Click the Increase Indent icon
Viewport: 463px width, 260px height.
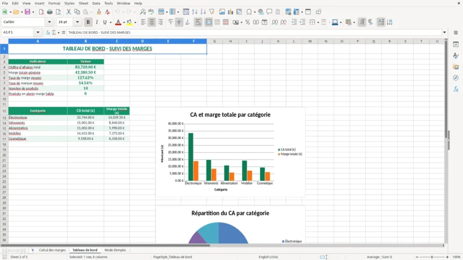click(294, 22)
